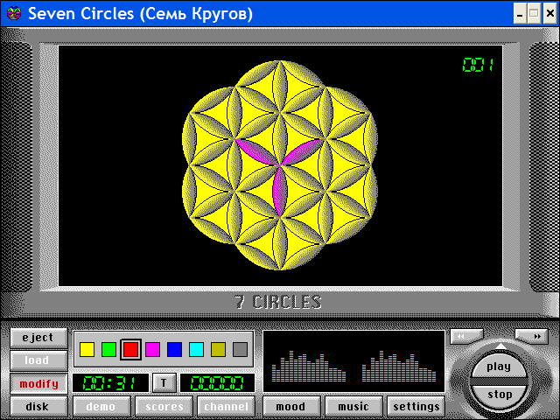Click the magenta petal pointing upper-left
Screen dimensions: 560x420
[x=257, y=151]
